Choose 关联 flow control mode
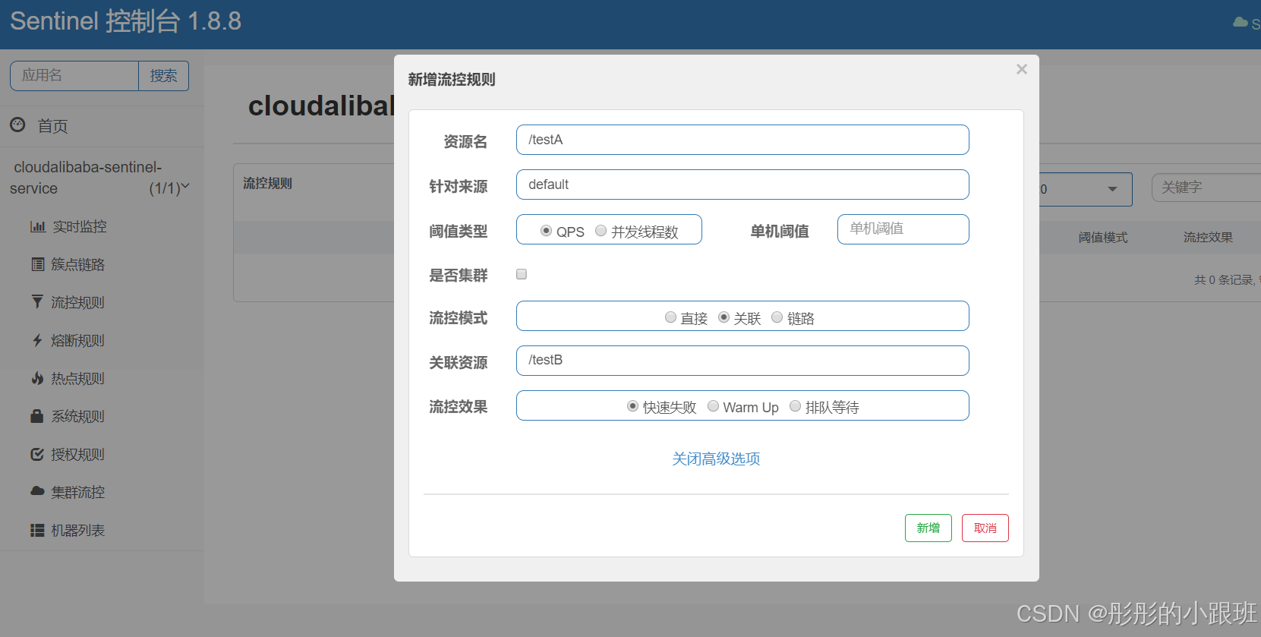The image size is (1261, 637). point(723,317)
